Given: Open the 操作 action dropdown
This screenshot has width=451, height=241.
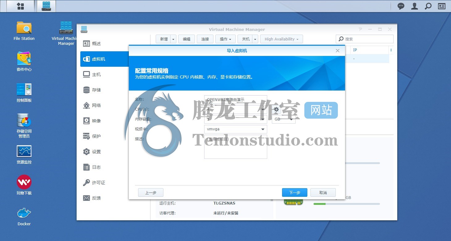Looking at the screenshot, I should tap(225, 39).
